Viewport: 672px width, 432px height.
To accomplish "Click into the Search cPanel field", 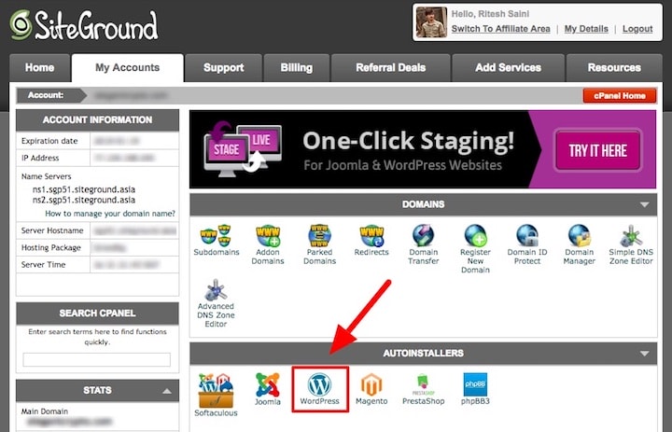I will (x=96, y=359).
